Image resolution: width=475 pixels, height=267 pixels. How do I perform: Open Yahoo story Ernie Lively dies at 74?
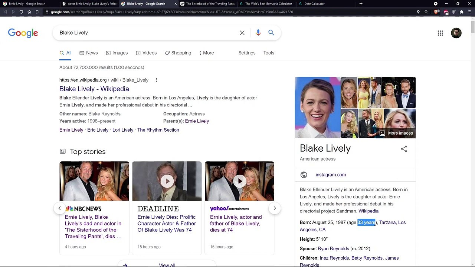(236, 224)
